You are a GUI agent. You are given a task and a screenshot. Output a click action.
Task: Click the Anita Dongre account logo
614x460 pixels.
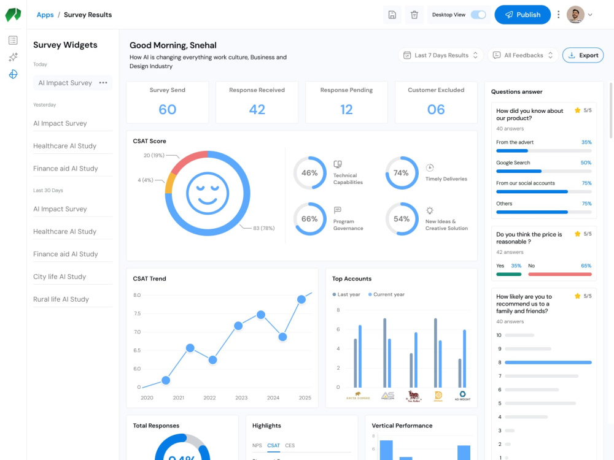click(x=358, y=396)
